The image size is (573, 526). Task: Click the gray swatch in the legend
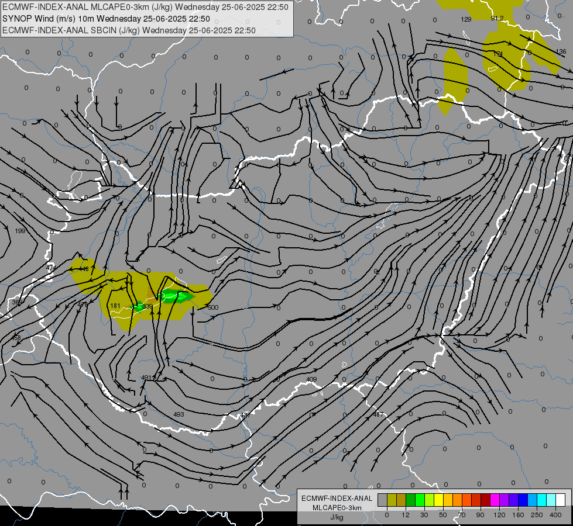[x=383, y=500]
